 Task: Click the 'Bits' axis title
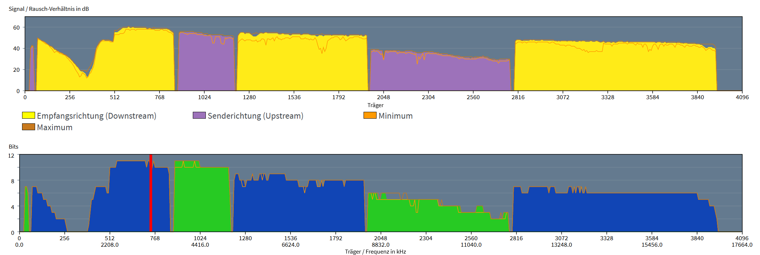pyautogui.click(x=13, y=146)
